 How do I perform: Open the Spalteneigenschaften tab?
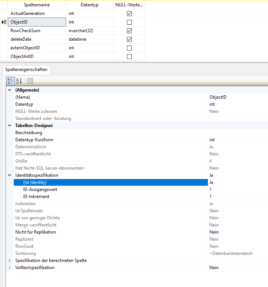coord(27,70)
